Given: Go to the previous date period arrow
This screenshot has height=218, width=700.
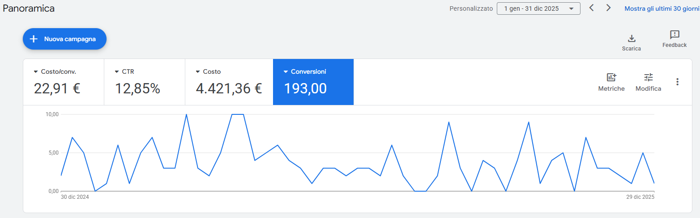Looking at the screenshot, I should point(591,8).
